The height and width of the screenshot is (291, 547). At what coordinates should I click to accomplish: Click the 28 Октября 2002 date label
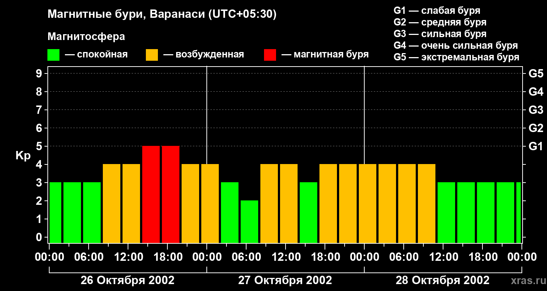coord(443,280)
